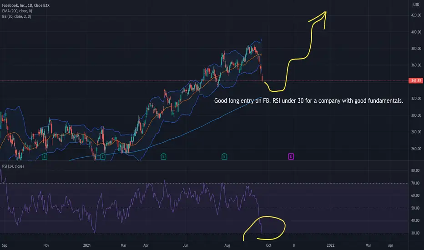Select the EMA (200, close, 0) indicator label

click(17, 11)
